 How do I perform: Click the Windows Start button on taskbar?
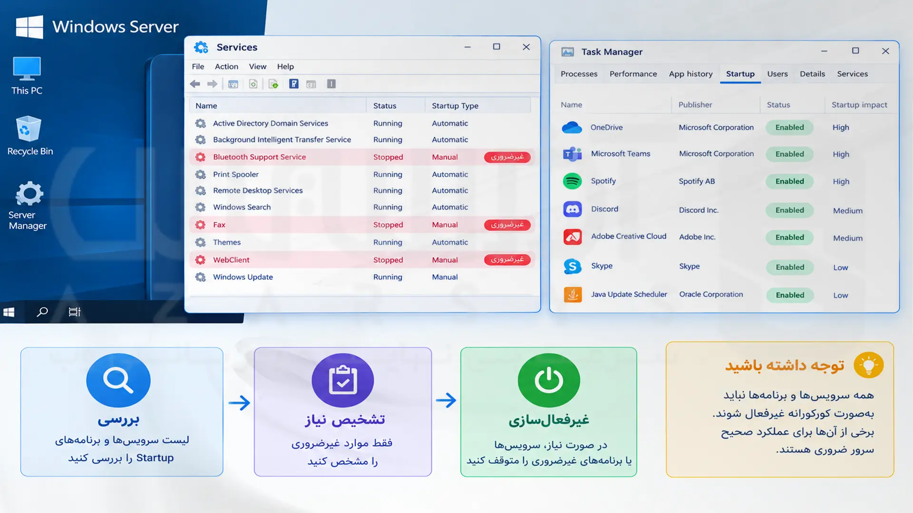click(x=9, y=312)
